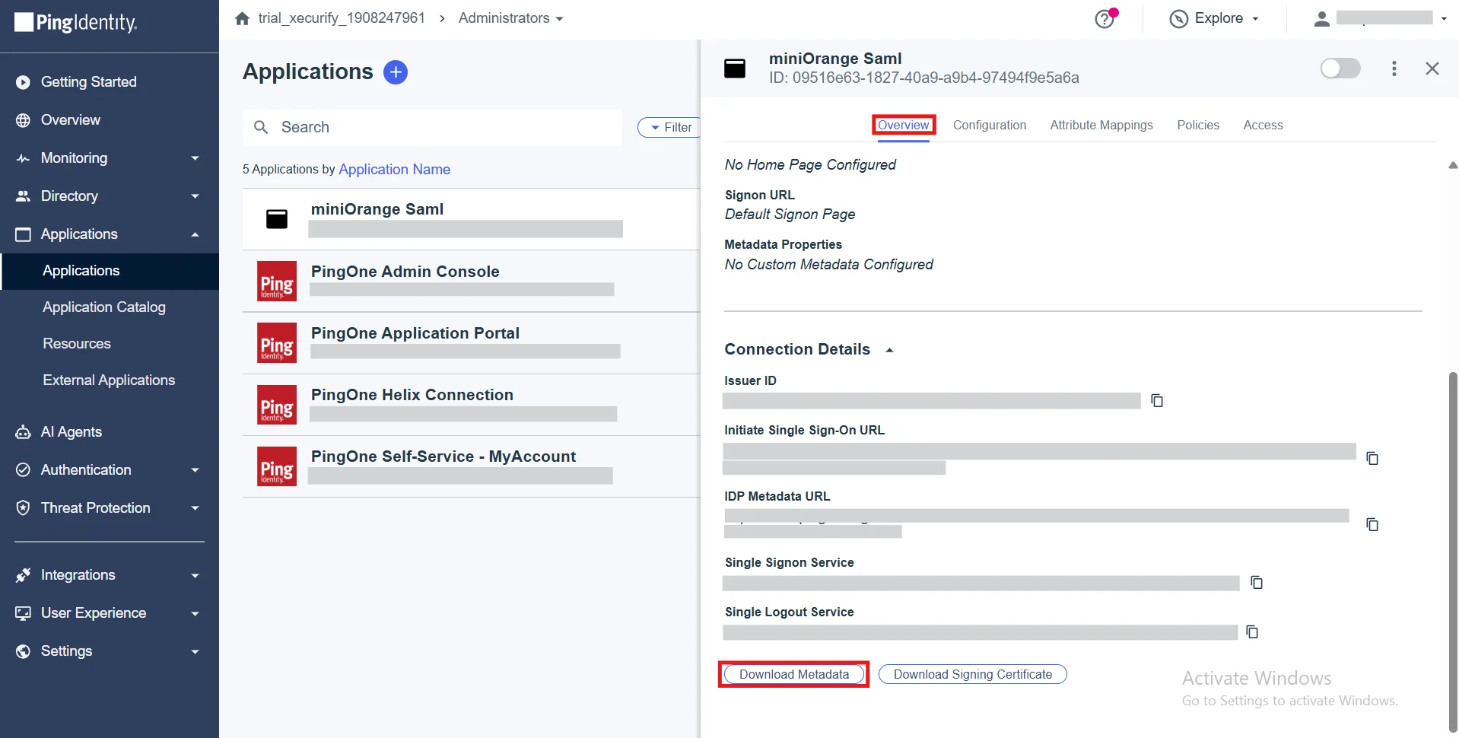The height and width of the screenshot is (738, 1459).
Task: Click the details panel vertical scrollbar
Action: [x=1453, y=552]
